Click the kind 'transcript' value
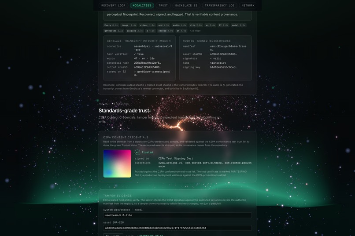 pyautogui.click(x=218, y=63)
